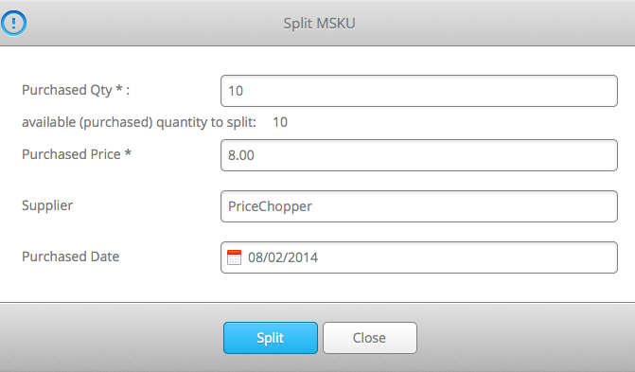Open the calendar picker icon
The width and height of the screenshot is (635, 372).
click(x=234, y=257)
